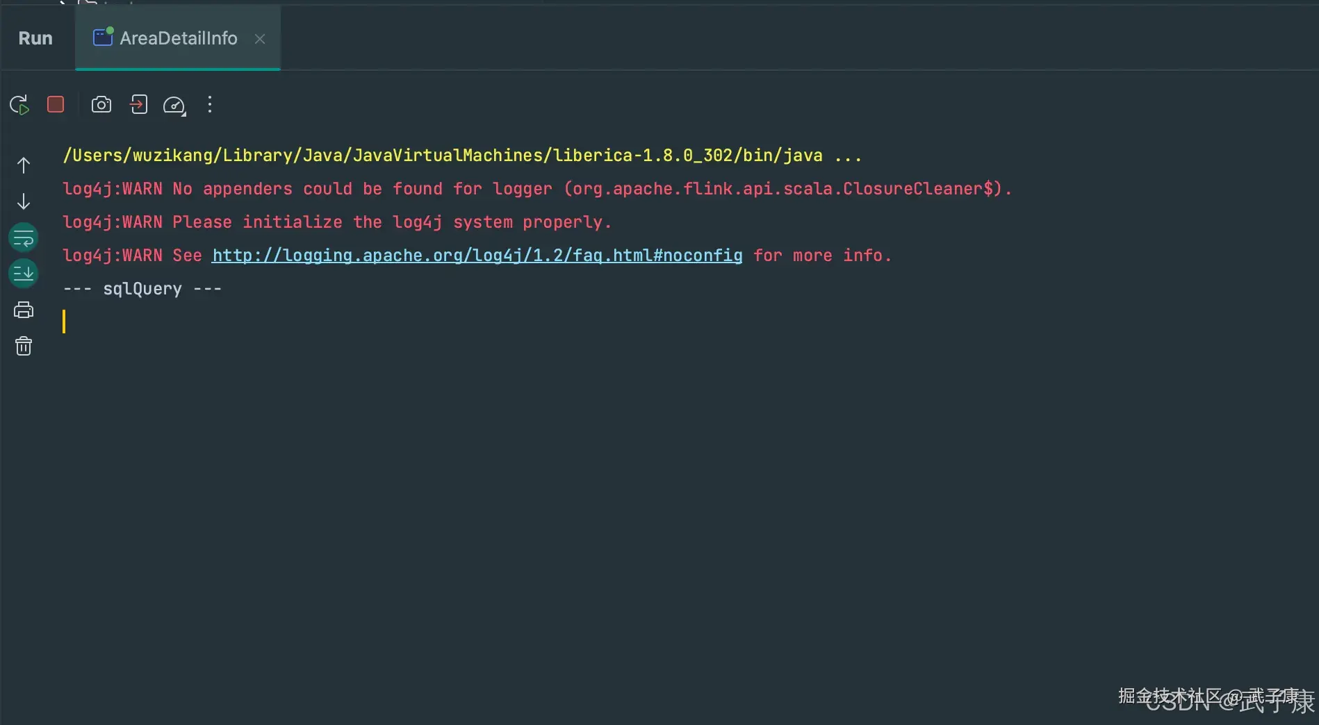Print the console contents
Viewport: 1319px width, 725px height.
click(x=23, y=309)
